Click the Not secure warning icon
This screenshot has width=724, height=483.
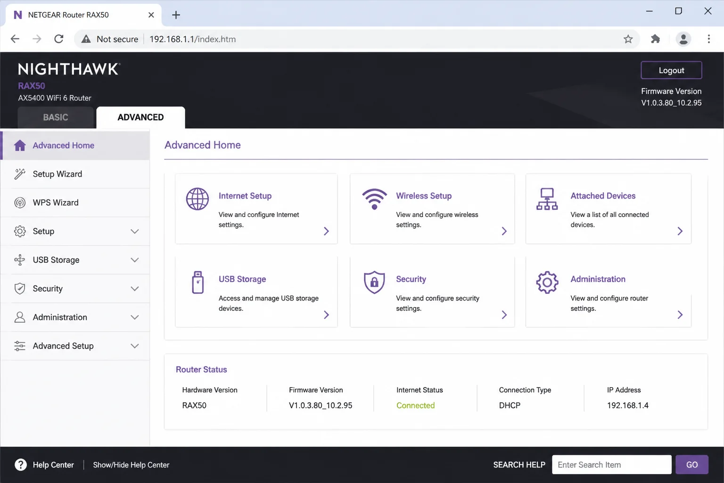(86, 39)
